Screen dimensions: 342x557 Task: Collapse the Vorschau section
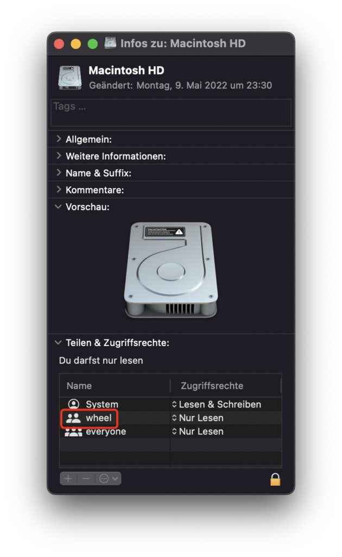59,207
